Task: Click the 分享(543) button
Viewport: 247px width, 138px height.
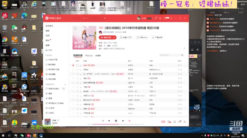Action: [x=142, y=37]
